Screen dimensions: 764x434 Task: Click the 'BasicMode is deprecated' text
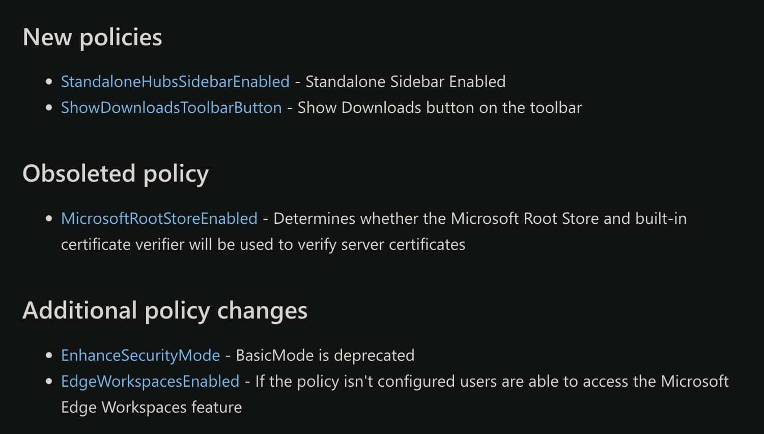click(325, 355)
